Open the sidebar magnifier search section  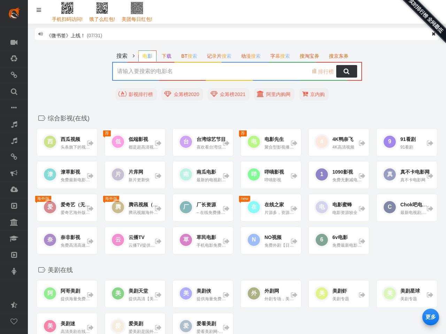[x=14, y=92]
